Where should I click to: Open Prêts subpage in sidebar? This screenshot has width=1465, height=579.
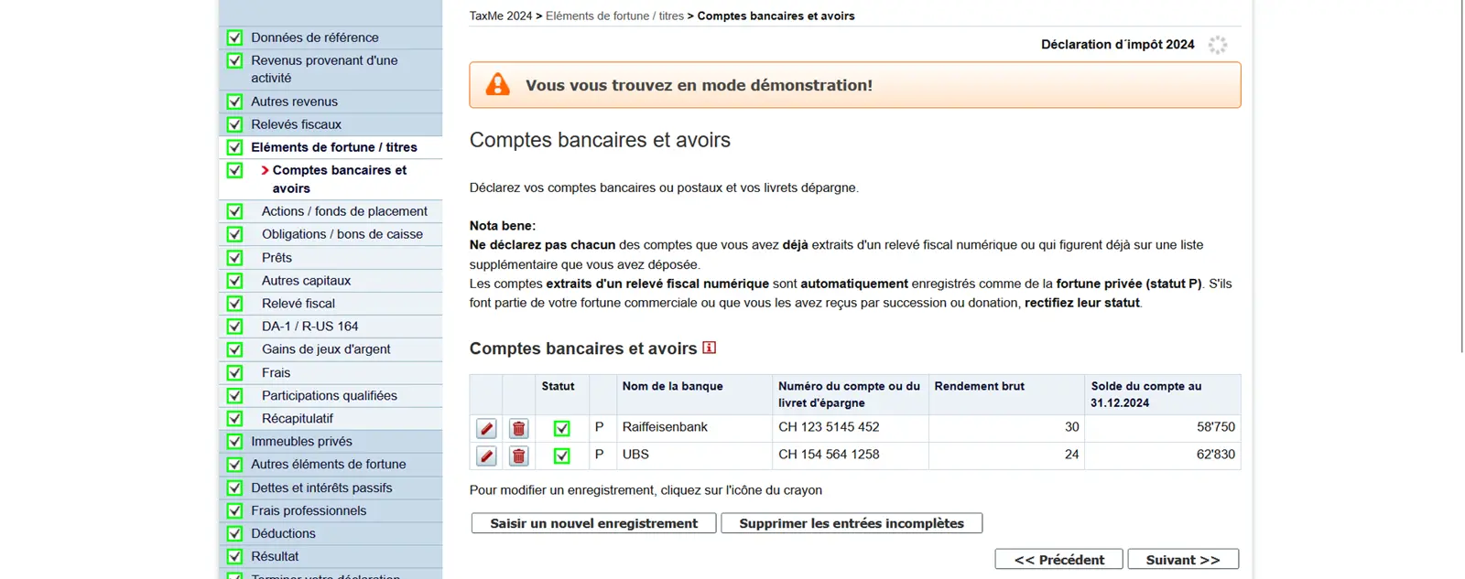point(277,258)
